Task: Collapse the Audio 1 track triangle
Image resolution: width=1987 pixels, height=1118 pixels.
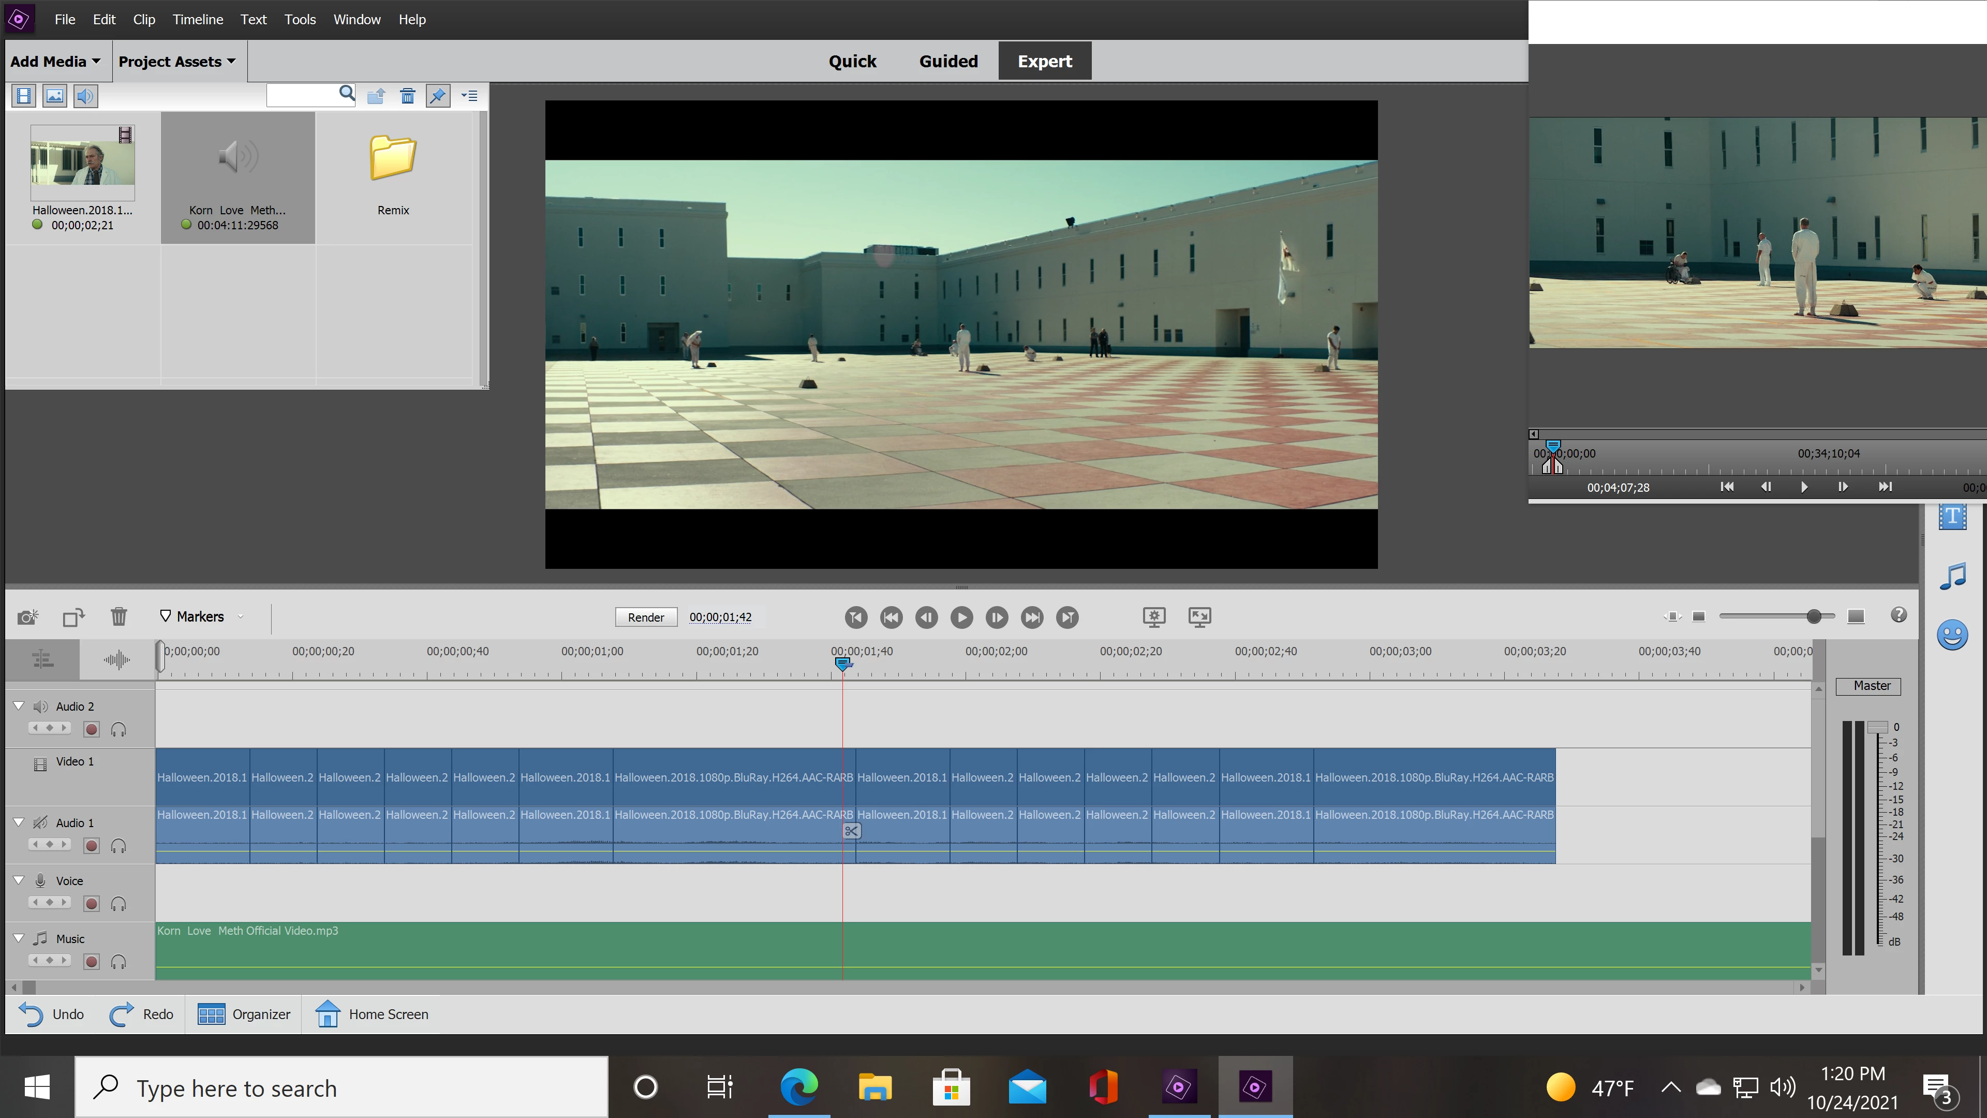Action: point(19,822)
